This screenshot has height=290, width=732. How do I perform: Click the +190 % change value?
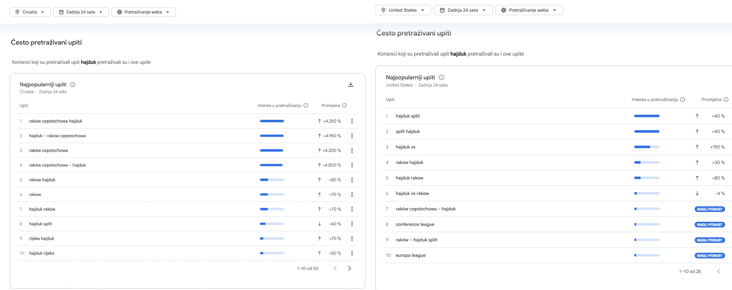click(717, 147)
